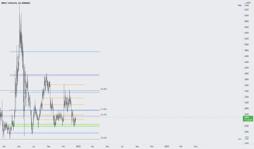
Task: Click the 3000 price axis label
Action: 246,103
